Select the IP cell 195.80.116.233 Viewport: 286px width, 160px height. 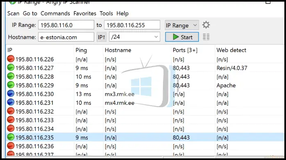tap(35, 120)
